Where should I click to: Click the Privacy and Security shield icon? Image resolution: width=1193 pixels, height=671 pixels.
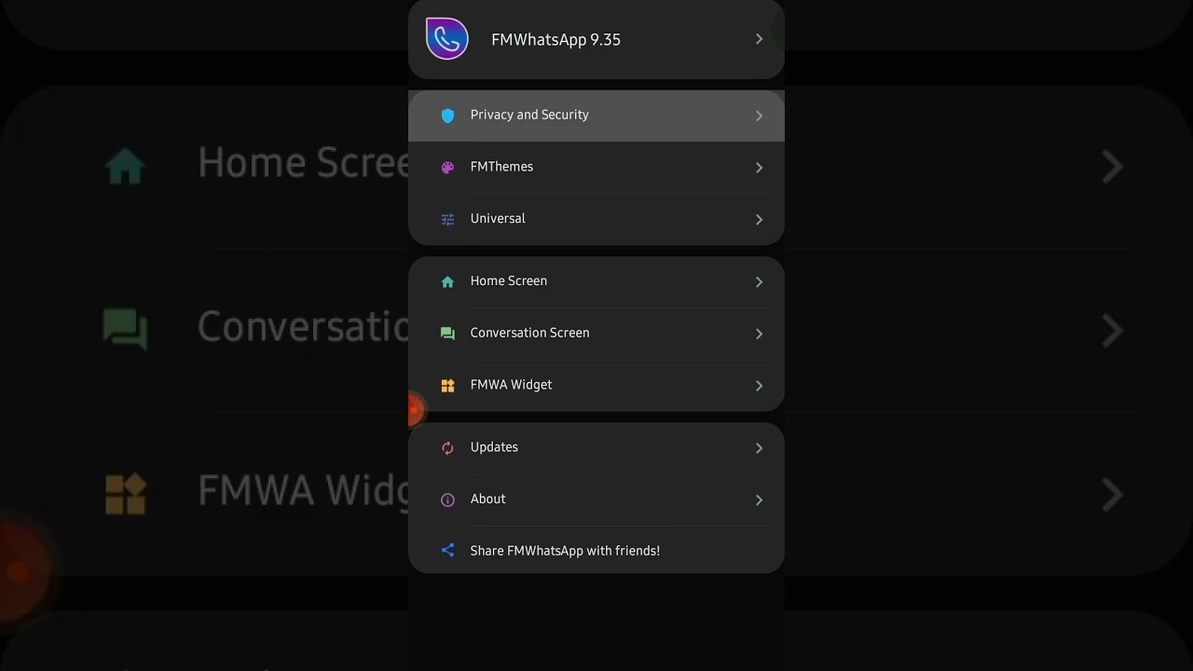coord(447,116)
